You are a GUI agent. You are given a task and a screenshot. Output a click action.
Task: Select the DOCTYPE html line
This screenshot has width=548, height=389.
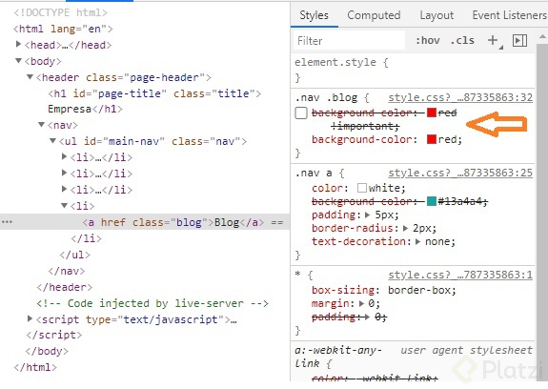point(60,12)
